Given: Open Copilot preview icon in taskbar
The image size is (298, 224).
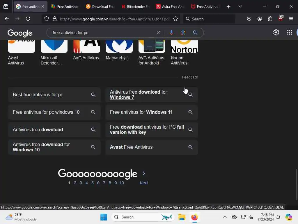Looking at the screenshot, I should pos(289,217).
